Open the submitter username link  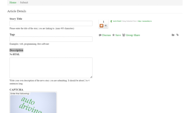pyautogui.click(x=117, y=21)
